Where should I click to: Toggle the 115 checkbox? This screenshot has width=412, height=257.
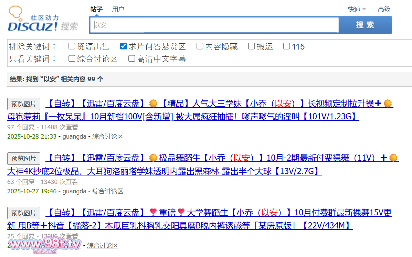pos(286,46)
